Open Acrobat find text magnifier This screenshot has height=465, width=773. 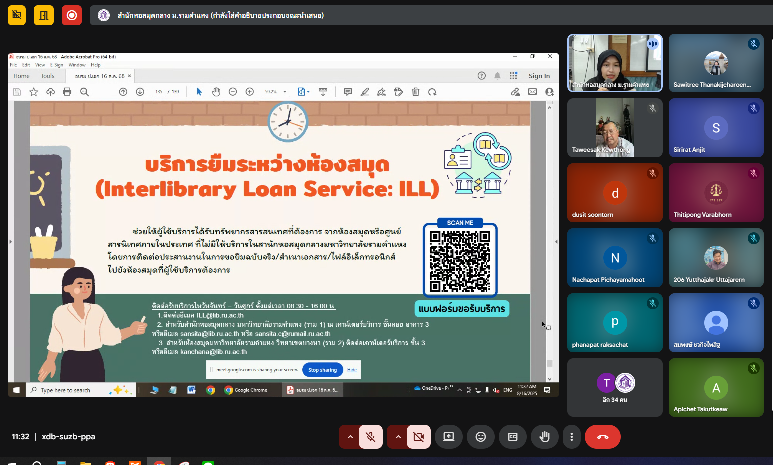(x=84, y=92)
